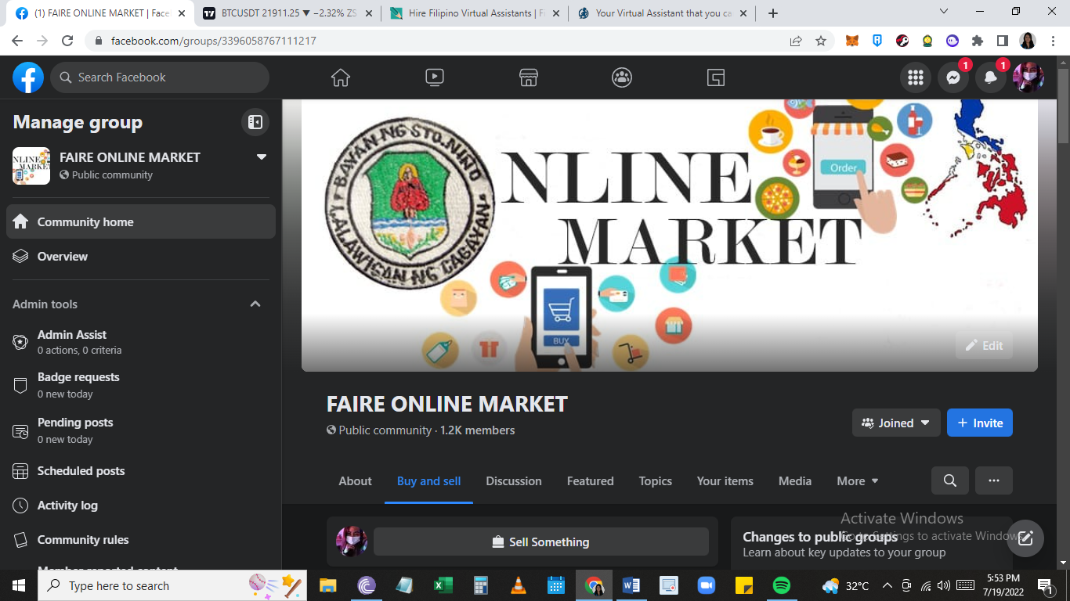Image resolution: width=1070 pixels, height=601 pixels.
Task: Search within the group magnifier icon
Action: 950,480
